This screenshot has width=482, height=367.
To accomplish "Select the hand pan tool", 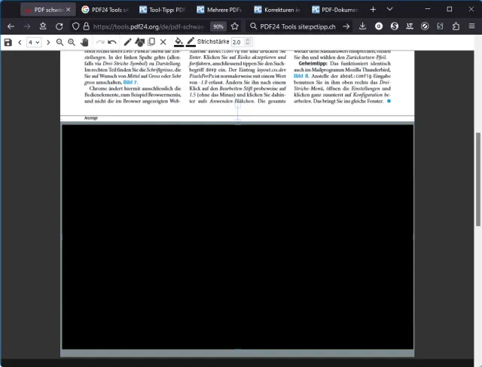I will [84, 42].
